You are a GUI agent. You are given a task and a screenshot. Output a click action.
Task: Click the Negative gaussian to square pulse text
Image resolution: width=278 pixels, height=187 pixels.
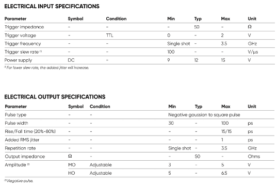click(204, 115)
